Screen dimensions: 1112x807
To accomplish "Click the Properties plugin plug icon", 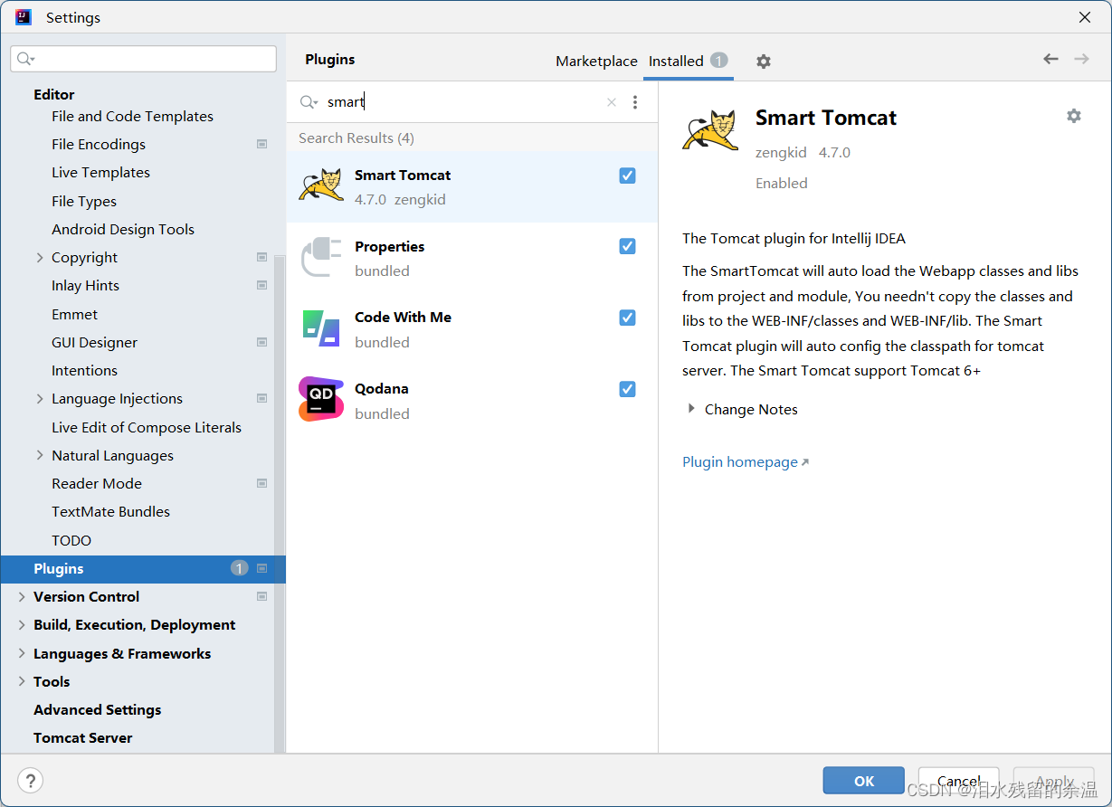I will coord(321,257).
